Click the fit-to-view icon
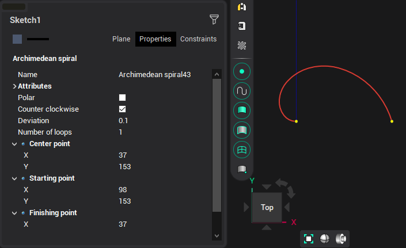 tap(309, 239)
